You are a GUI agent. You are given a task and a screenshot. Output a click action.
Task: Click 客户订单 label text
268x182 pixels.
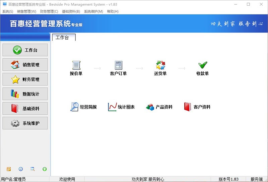(x=118, y=73)
